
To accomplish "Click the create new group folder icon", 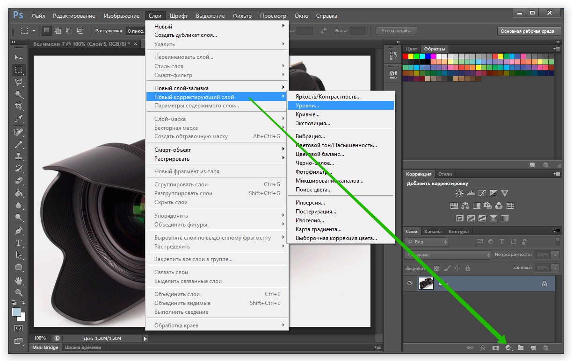I will tap(521, 347).
